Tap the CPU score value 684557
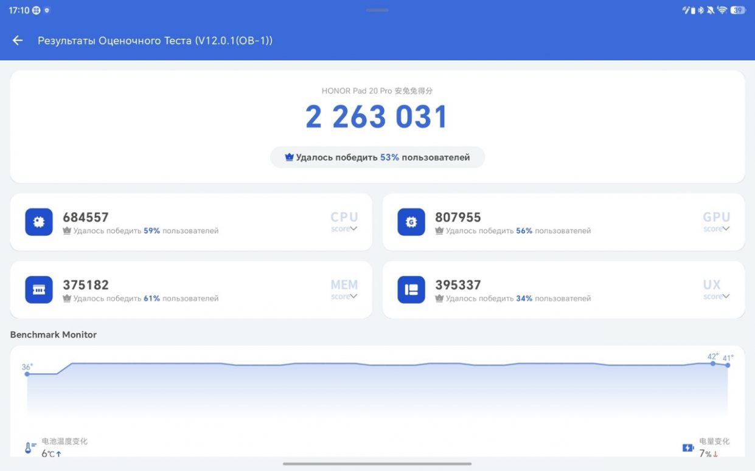Screen dimensions: 755x471 coord(86,217)
